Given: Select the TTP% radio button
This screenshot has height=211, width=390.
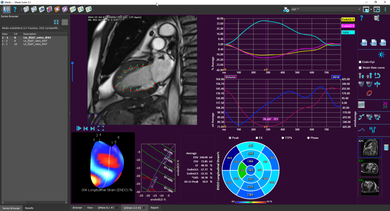Looking at the screenshot, I should (x=283, y=138).
